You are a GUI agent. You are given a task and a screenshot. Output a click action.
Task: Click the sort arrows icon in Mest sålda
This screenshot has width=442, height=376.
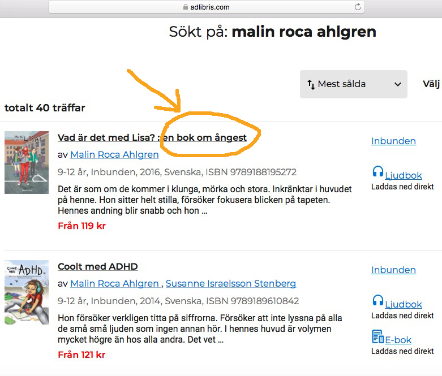(x=311, y=84)
